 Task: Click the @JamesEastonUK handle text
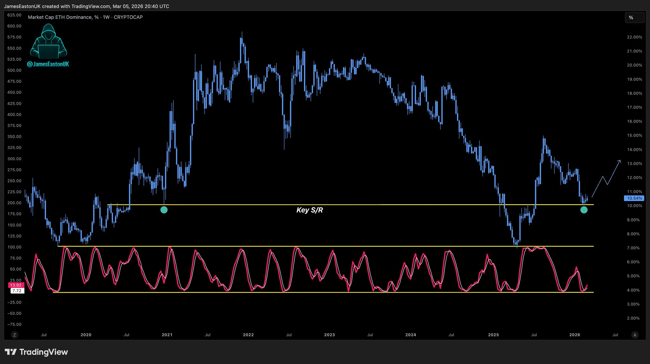coord(48,64)
